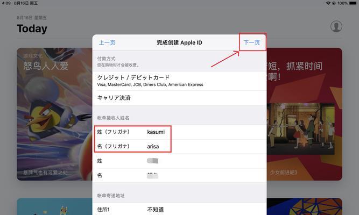Viewport: 359px width, 215px height.
Task: Tap the 4:09 clock in status bar
Action: point(6,3)
